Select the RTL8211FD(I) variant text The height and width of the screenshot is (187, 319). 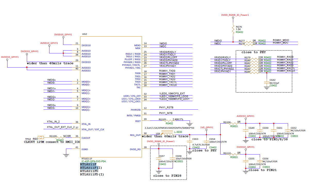(92, 174)
